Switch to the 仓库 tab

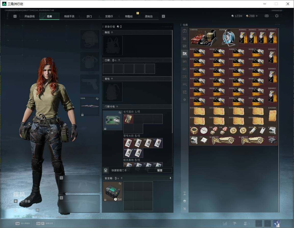[x=49, y=16]
